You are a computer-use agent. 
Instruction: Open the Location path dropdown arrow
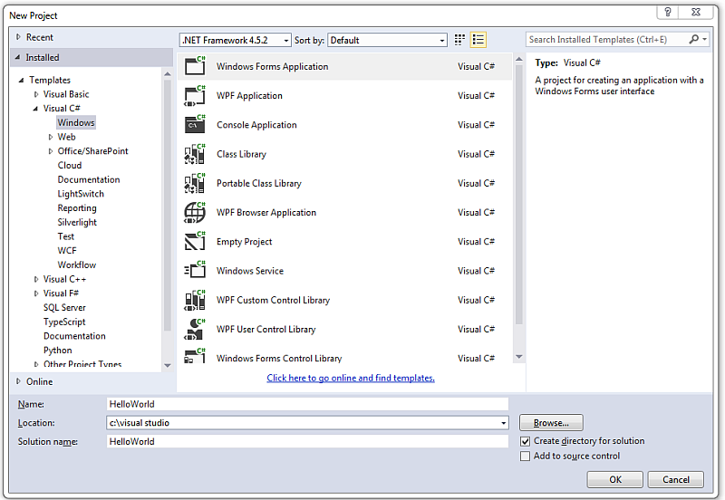point(503,423)
